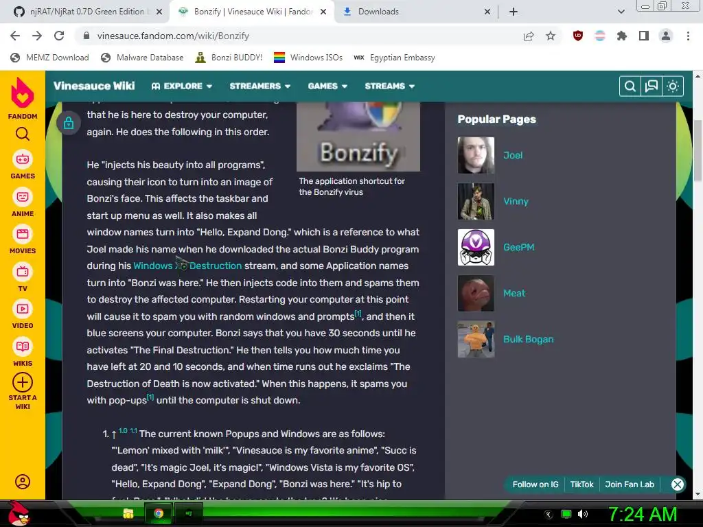The image size is (703, 527).
Task: Click Joel's thumbnail image
Action: point(476,155)
